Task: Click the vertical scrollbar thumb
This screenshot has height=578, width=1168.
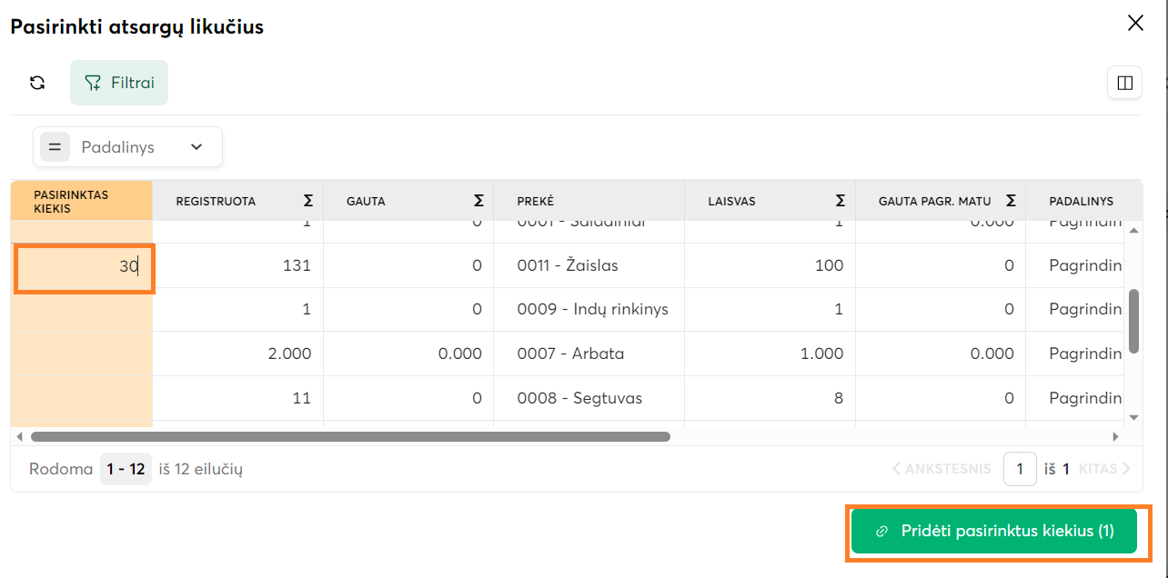Action: coord(1133,321)
